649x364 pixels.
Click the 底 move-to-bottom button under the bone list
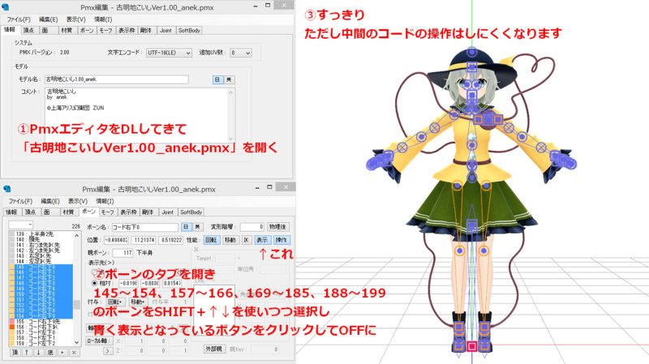click(x=50, y=353)
